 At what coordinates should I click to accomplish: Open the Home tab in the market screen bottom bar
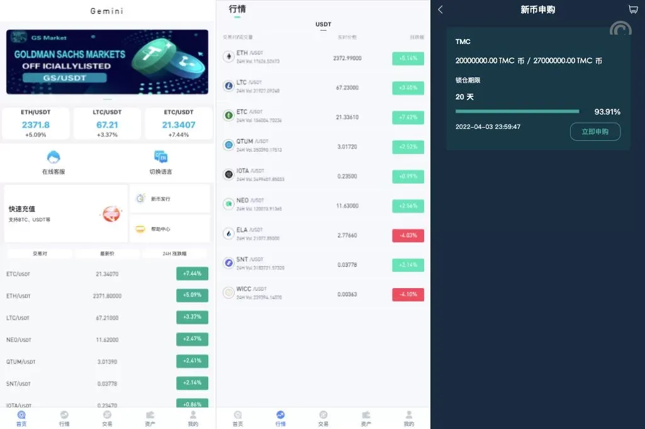(238, 418)
